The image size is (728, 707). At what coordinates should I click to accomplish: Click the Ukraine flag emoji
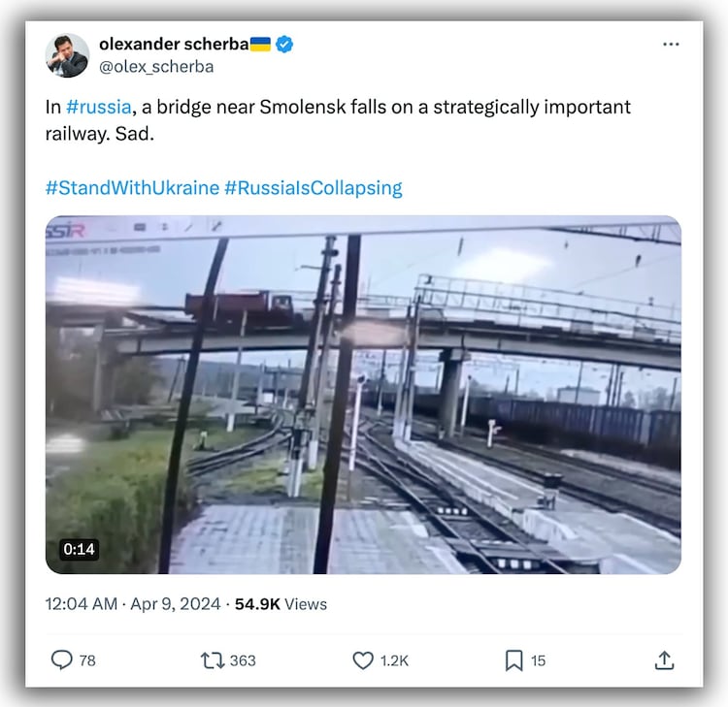pyautogui.click(x=260, y=44)
